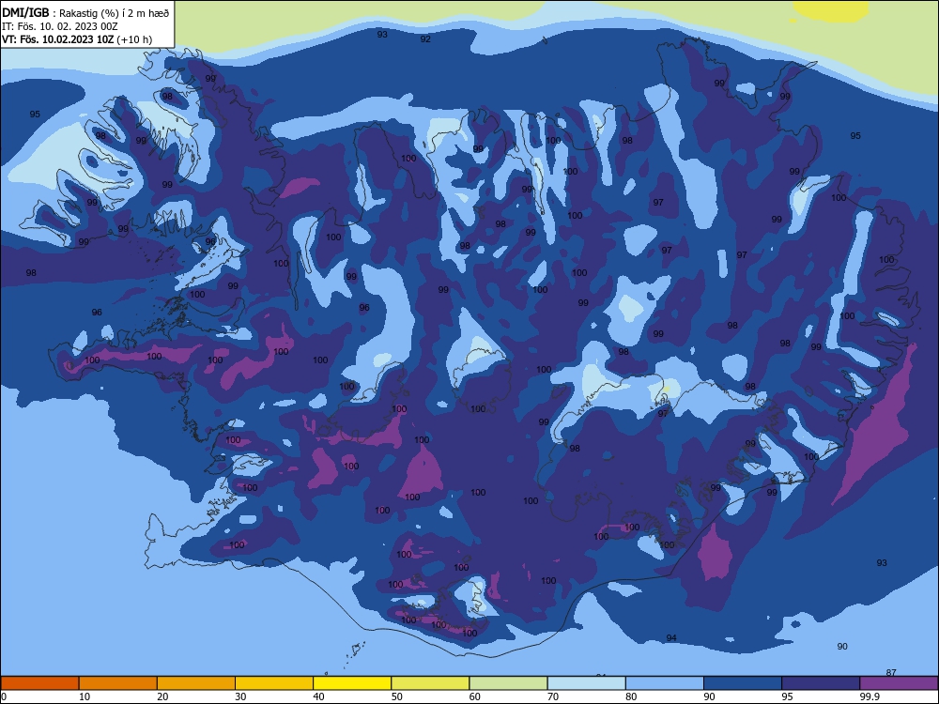Pick the pale green 60–70 legend swatch
Image resolution: width=939 pixels, height=704 pixels.
point(508,683)
